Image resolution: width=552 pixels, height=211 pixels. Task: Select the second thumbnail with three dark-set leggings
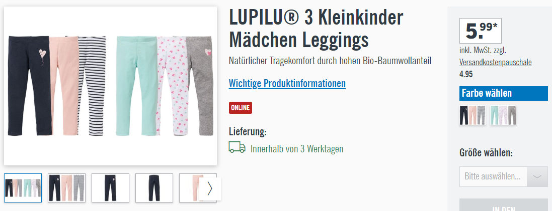pos(66,188)
